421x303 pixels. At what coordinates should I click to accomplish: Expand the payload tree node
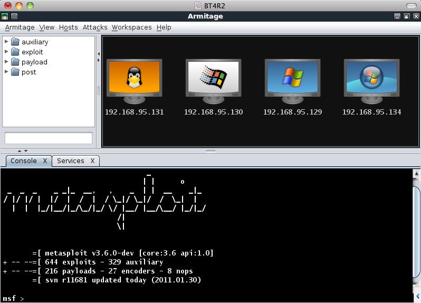6,62
